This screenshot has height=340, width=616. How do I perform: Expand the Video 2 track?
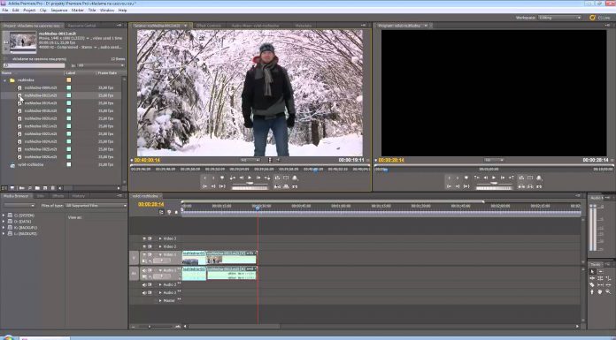pyautogui.click(x=160, y=246)
